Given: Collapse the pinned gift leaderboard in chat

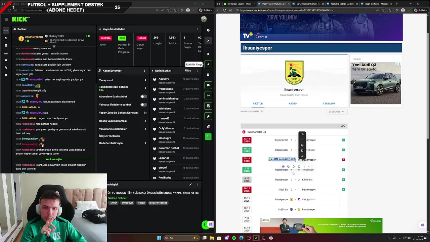Looking at the screenshot, I should [x=54, y=46].
